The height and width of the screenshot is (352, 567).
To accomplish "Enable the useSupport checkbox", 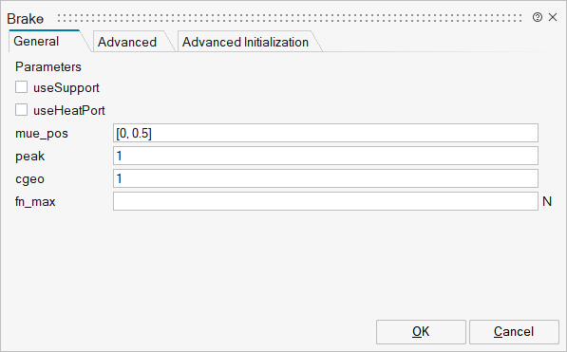I will click(x=21, y=87).
